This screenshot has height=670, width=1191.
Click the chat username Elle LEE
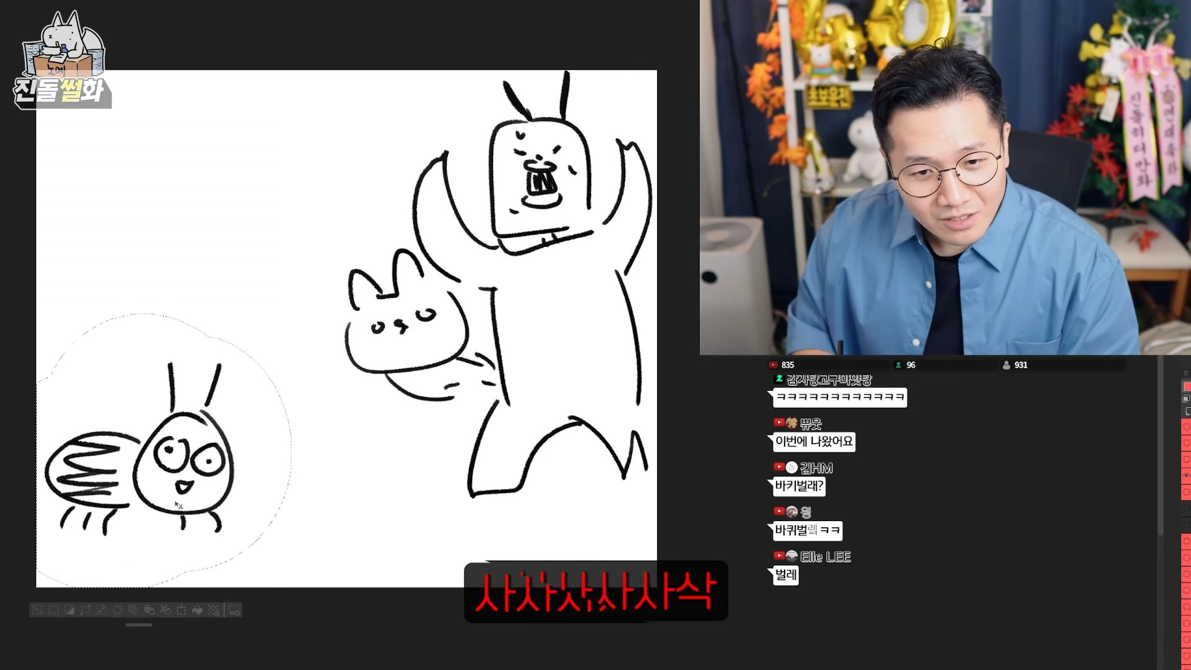[x=825, y=556]
